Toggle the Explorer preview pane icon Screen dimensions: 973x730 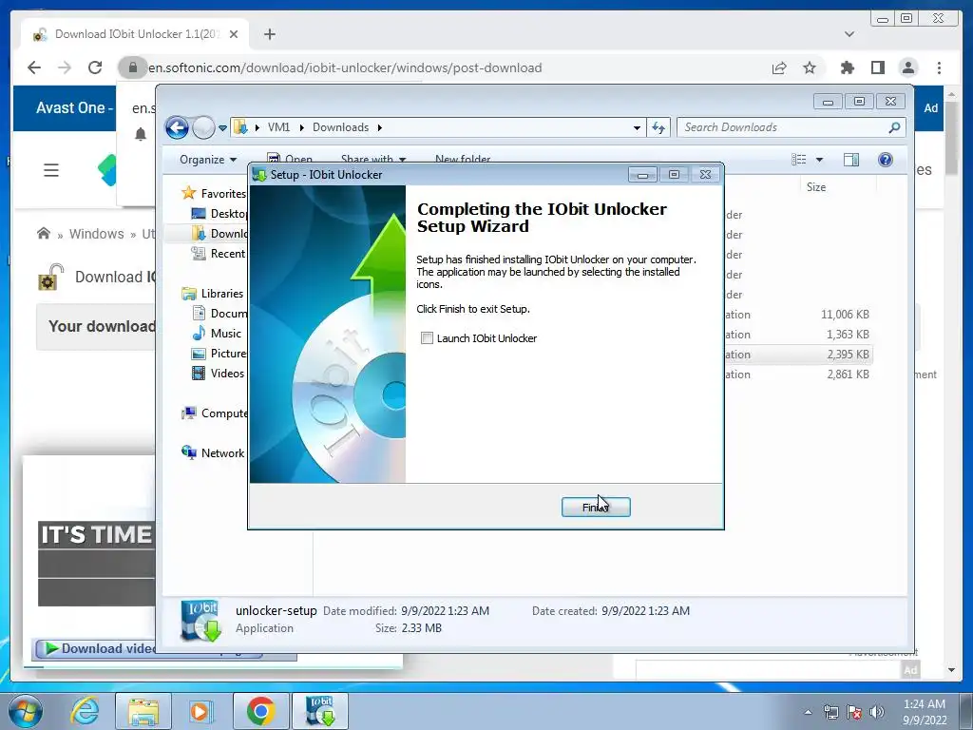point(851,160)
